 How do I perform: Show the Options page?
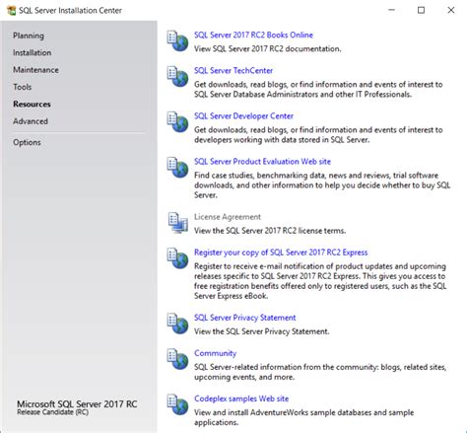27,142
